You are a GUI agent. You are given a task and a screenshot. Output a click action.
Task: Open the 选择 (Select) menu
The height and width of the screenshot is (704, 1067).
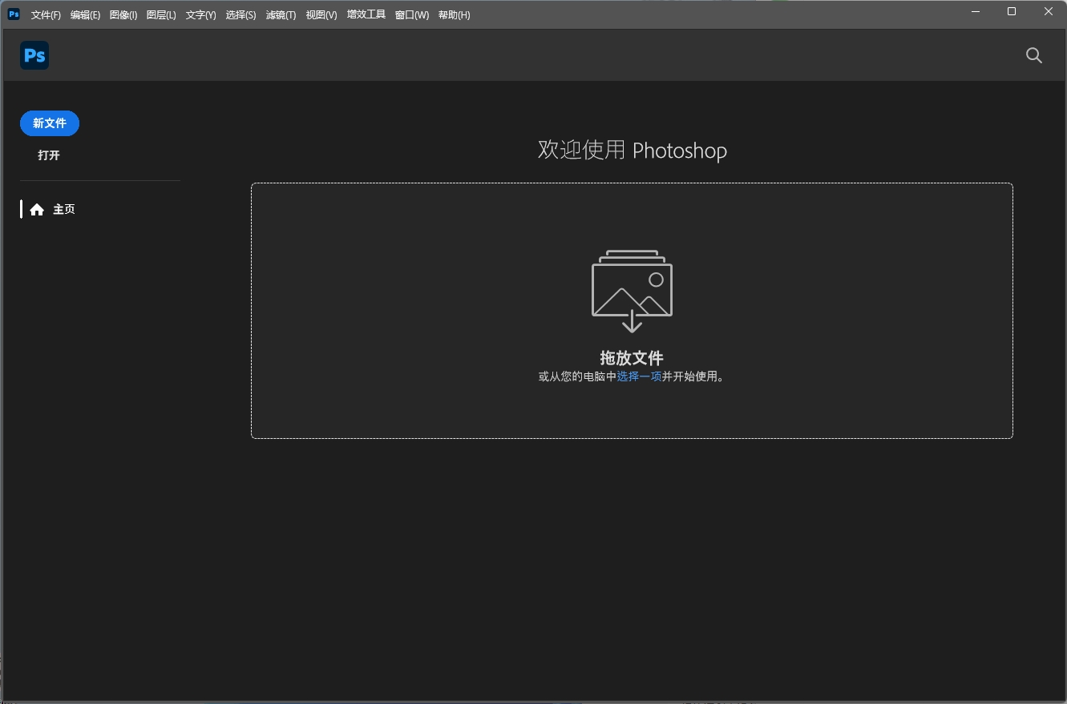[240, 14]
